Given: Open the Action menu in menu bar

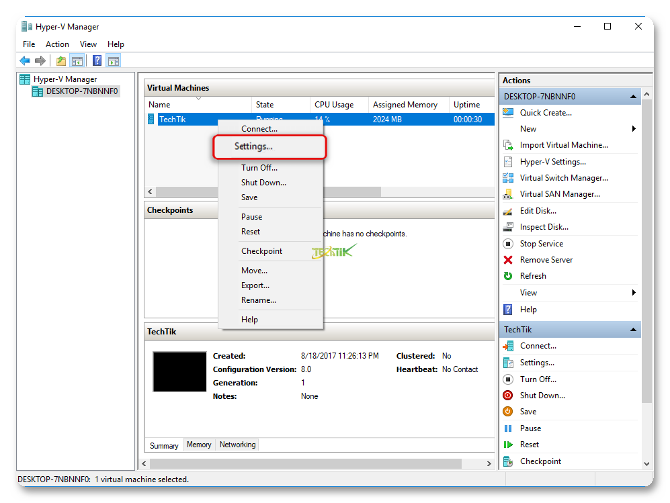Looking at the screenshot, I should (57, 44).
